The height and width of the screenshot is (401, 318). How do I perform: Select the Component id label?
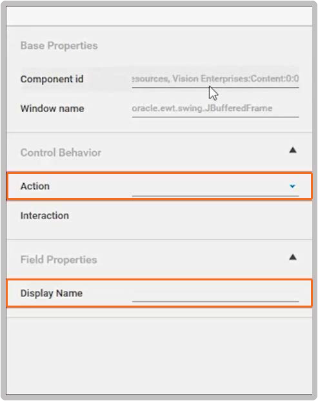(x=52, y=79)
